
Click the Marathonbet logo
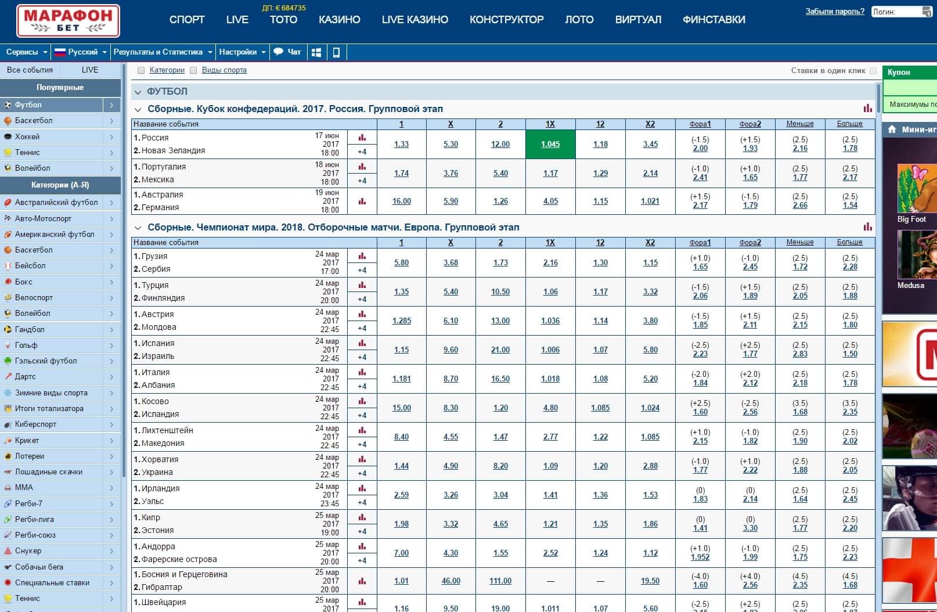point(68,21)
